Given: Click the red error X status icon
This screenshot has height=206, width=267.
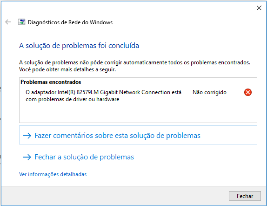Looking at the screenshot, I should (x=248, y=92).
